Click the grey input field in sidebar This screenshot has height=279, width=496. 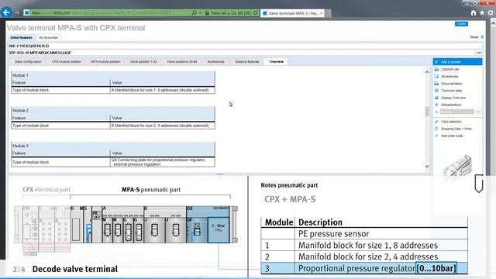[456, 112]
